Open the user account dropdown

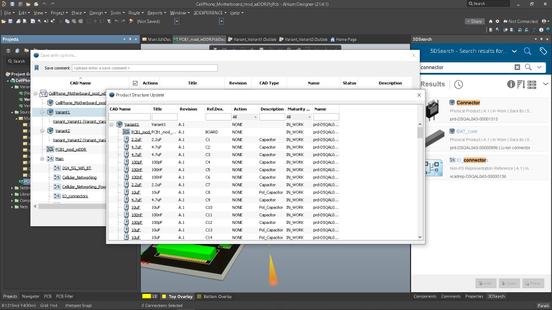pos(545,21)
